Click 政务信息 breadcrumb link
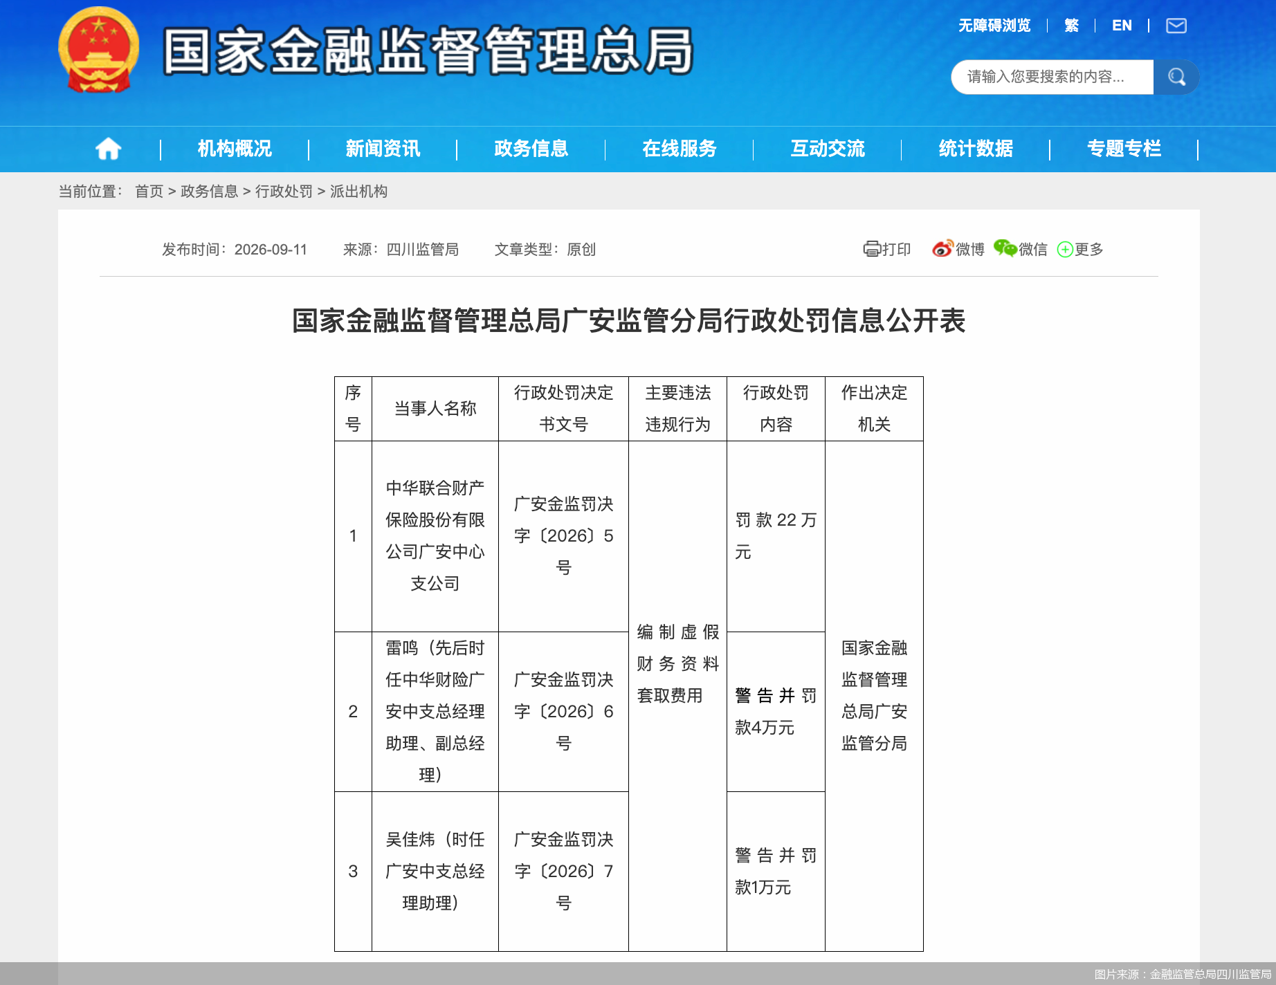Viewport: 1276px width, 985px height. click(209, 191)
